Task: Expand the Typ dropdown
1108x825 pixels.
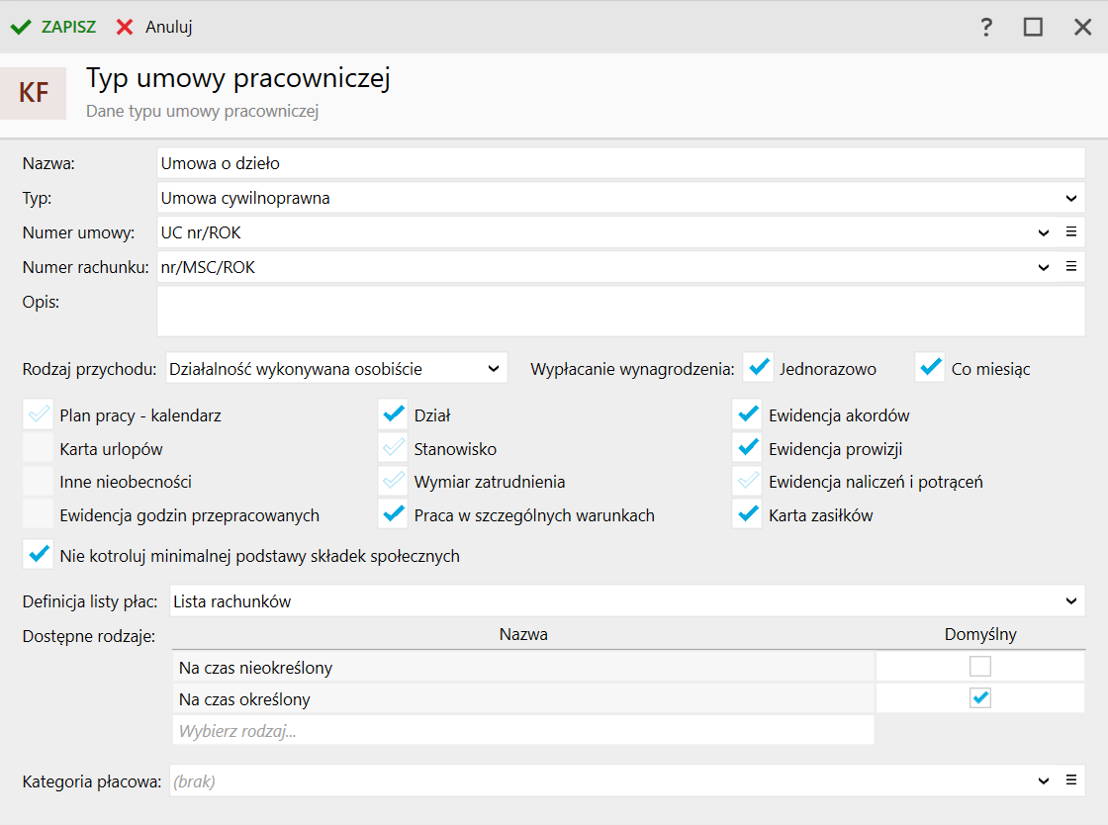Action: 1071,198
